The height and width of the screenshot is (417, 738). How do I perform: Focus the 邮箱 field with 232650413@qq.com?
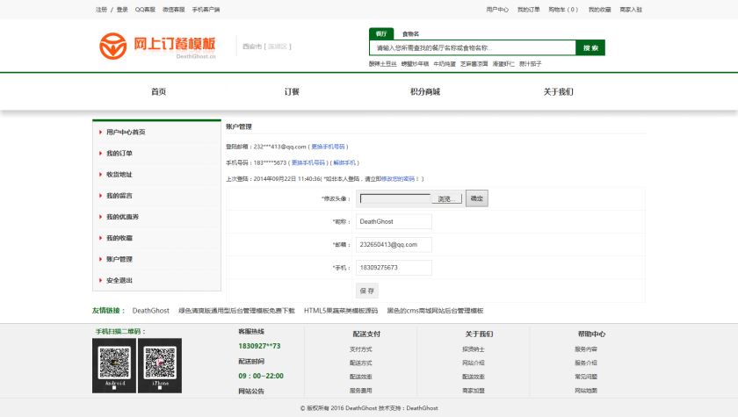pos(394,244)
